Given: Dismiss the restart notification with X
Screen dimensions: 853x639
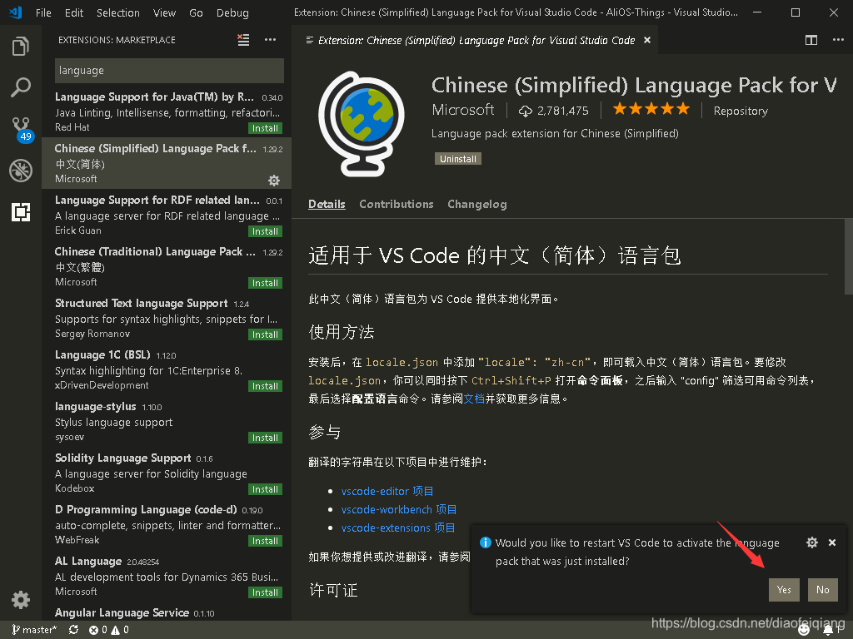Looking at the screenshot, I should pos(832,542).
